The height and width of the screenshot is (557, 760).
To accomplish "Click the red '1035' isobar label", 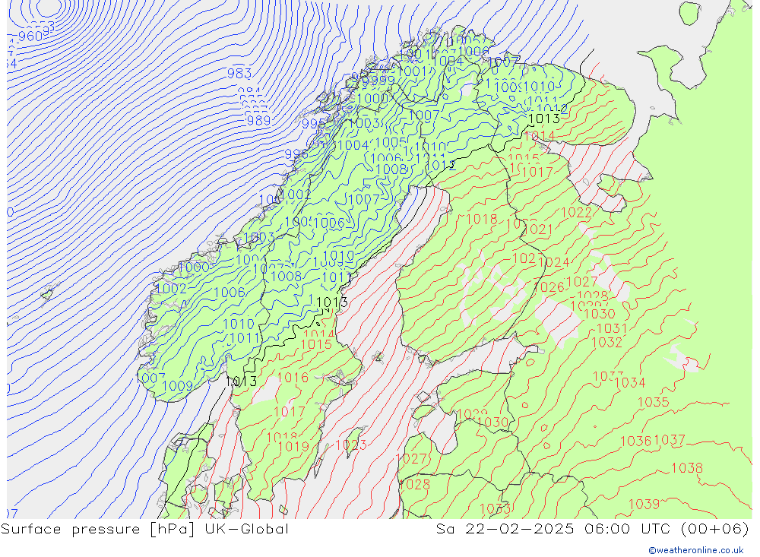I will (654, 402).
